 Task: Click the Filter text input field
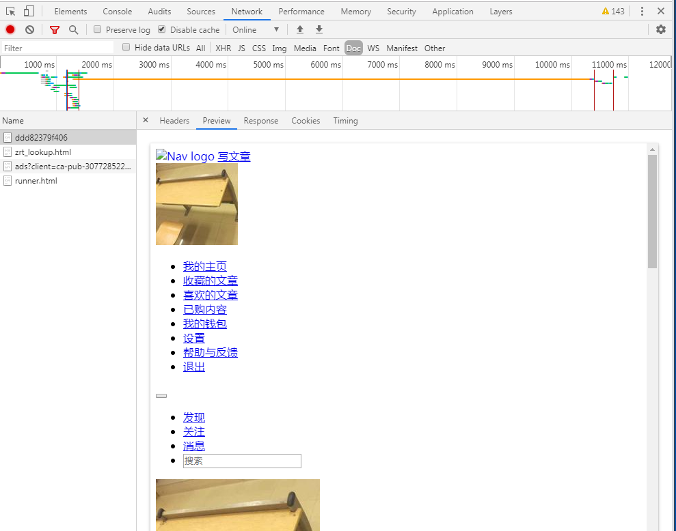point(58,48)
